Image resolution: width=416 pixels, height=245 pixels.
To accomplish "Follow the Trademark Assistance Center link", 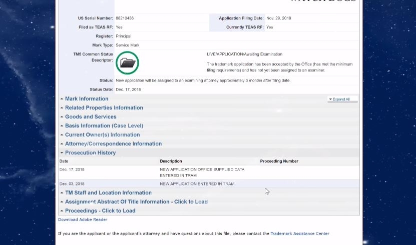I will coord(300,233).
